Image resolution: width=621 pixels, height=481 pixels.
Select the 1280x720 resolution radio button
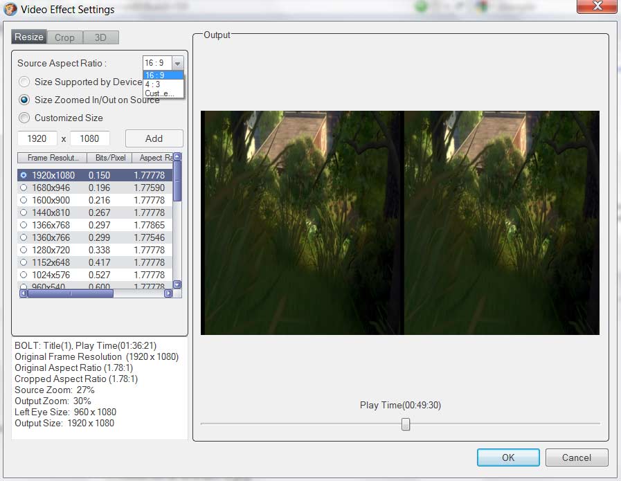click(24, 250)
